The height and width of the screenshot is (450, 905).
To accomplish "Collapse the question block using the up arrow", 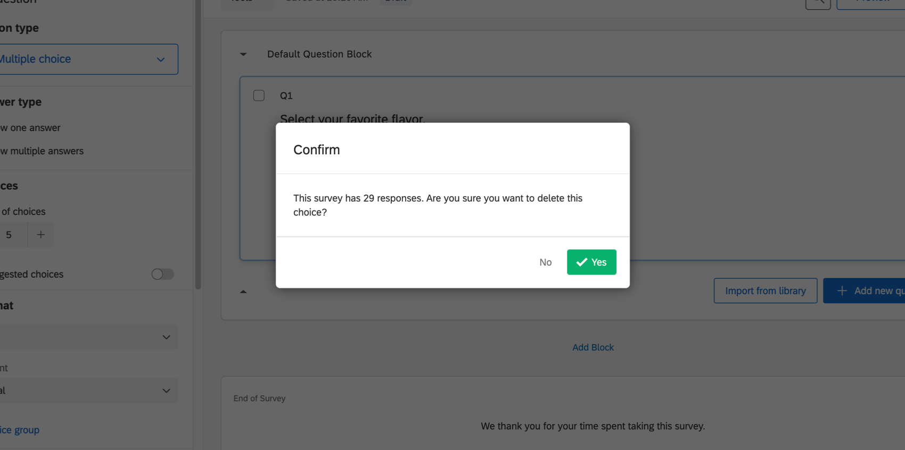I will (243, 291).
